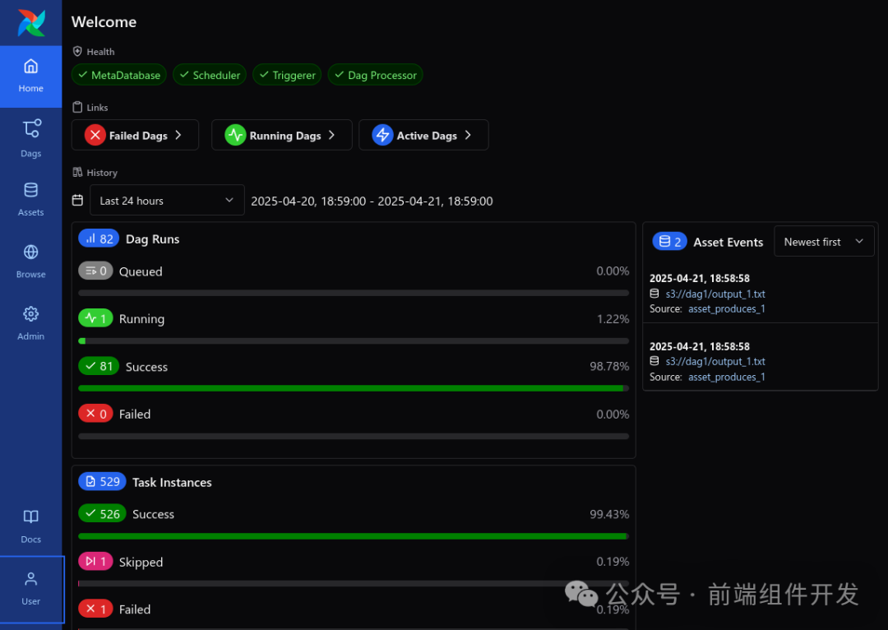Open Assets from the sidebar
The width and height of the screenshot is (888, 630).
(x=30, y=199)
